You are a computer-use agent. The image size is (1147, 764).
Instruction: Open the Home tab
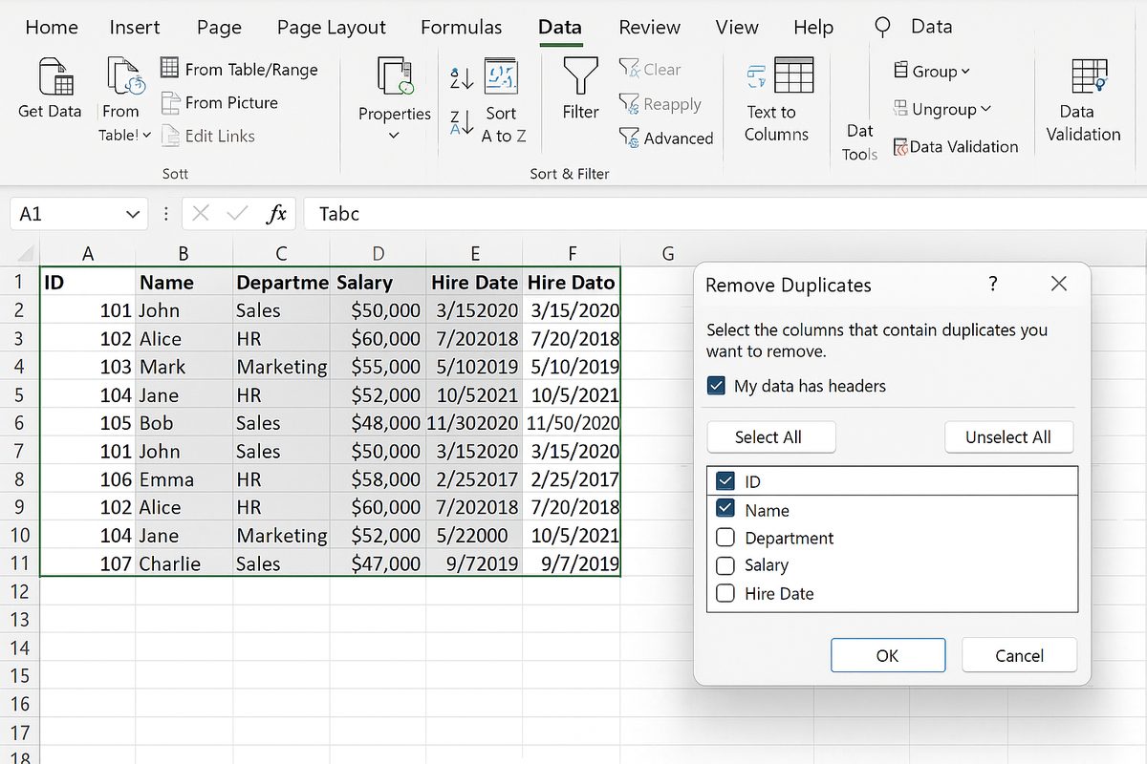point(52,27)
